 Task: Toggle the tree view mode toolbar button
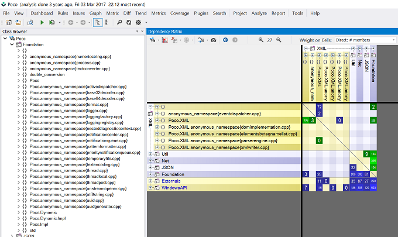(98, 23)
